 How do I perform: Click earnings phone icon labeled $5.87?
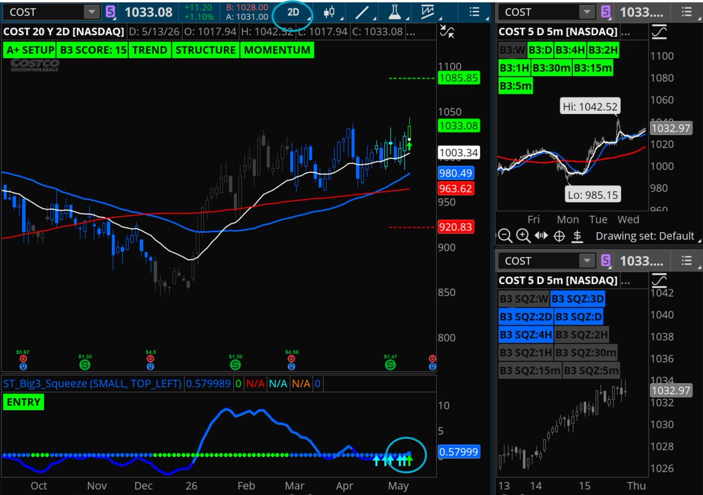point(23,358)
